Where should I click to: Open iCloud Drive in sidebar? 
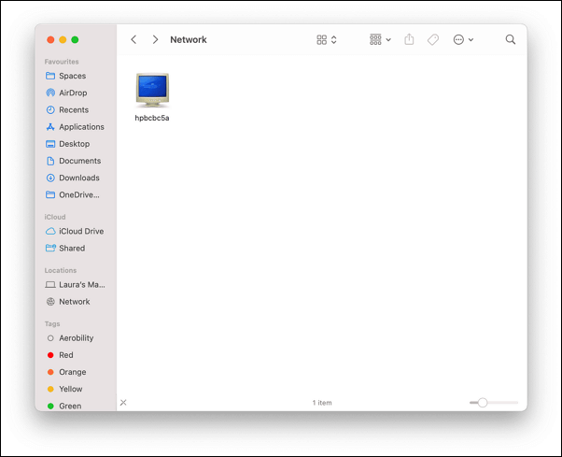coord(80,232)
